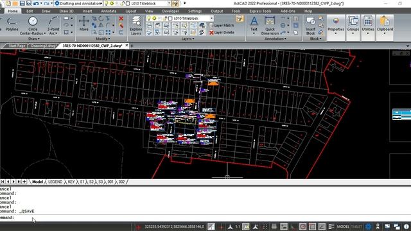This screenshot has width=411, height=231.
Task: Expand the Block panel
Action: point(315,38)
